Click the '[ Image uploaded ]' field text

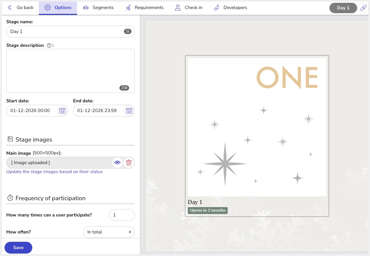(31, 163)
